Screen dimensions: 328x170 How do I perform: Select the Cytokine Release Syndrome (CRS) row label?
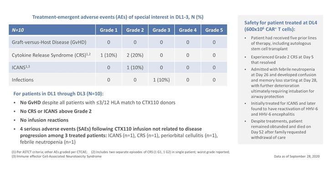(51, 55)
